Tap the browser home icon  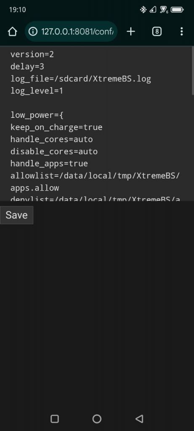pos(13,32)
